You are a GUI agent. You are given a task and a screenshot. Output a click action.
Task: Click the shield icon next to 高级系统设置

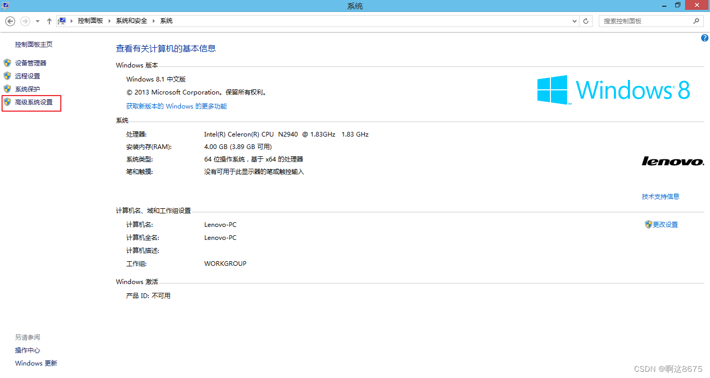(7, 102)
